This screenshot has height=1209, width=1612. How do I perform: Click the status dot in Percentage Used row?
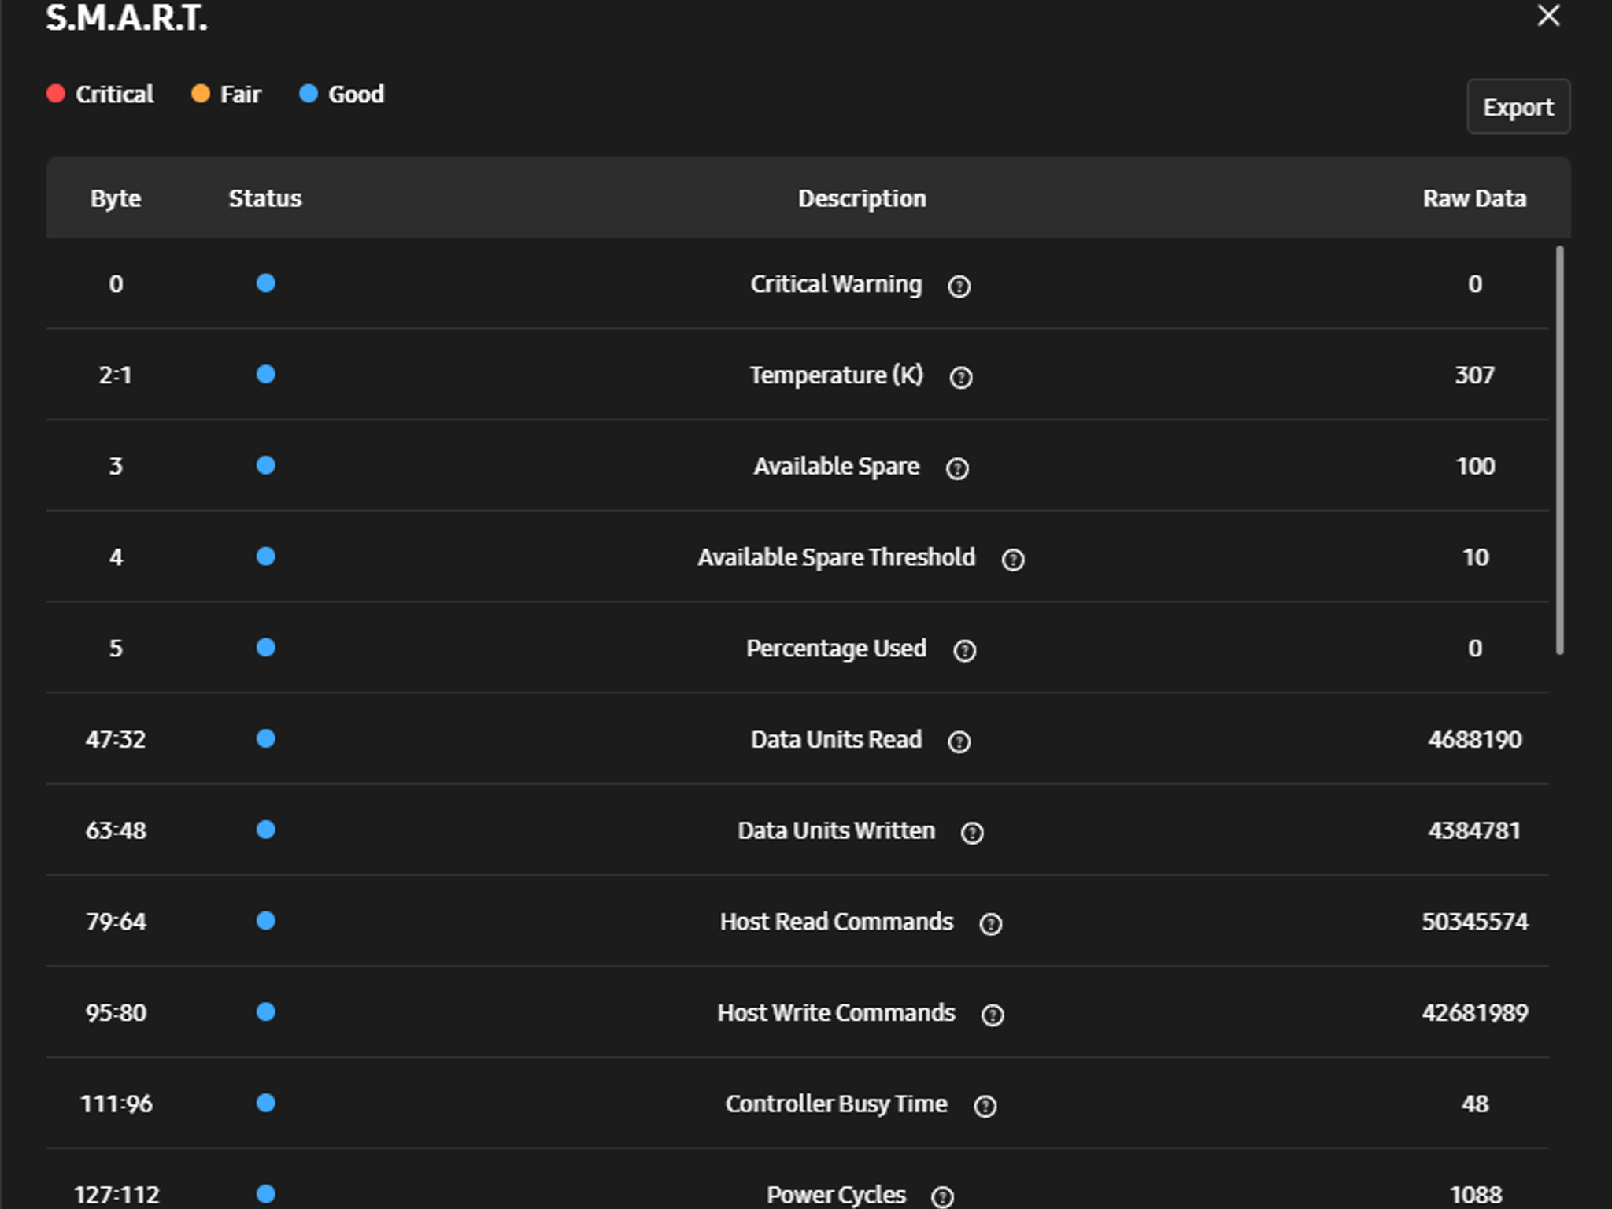click(266, 647)
